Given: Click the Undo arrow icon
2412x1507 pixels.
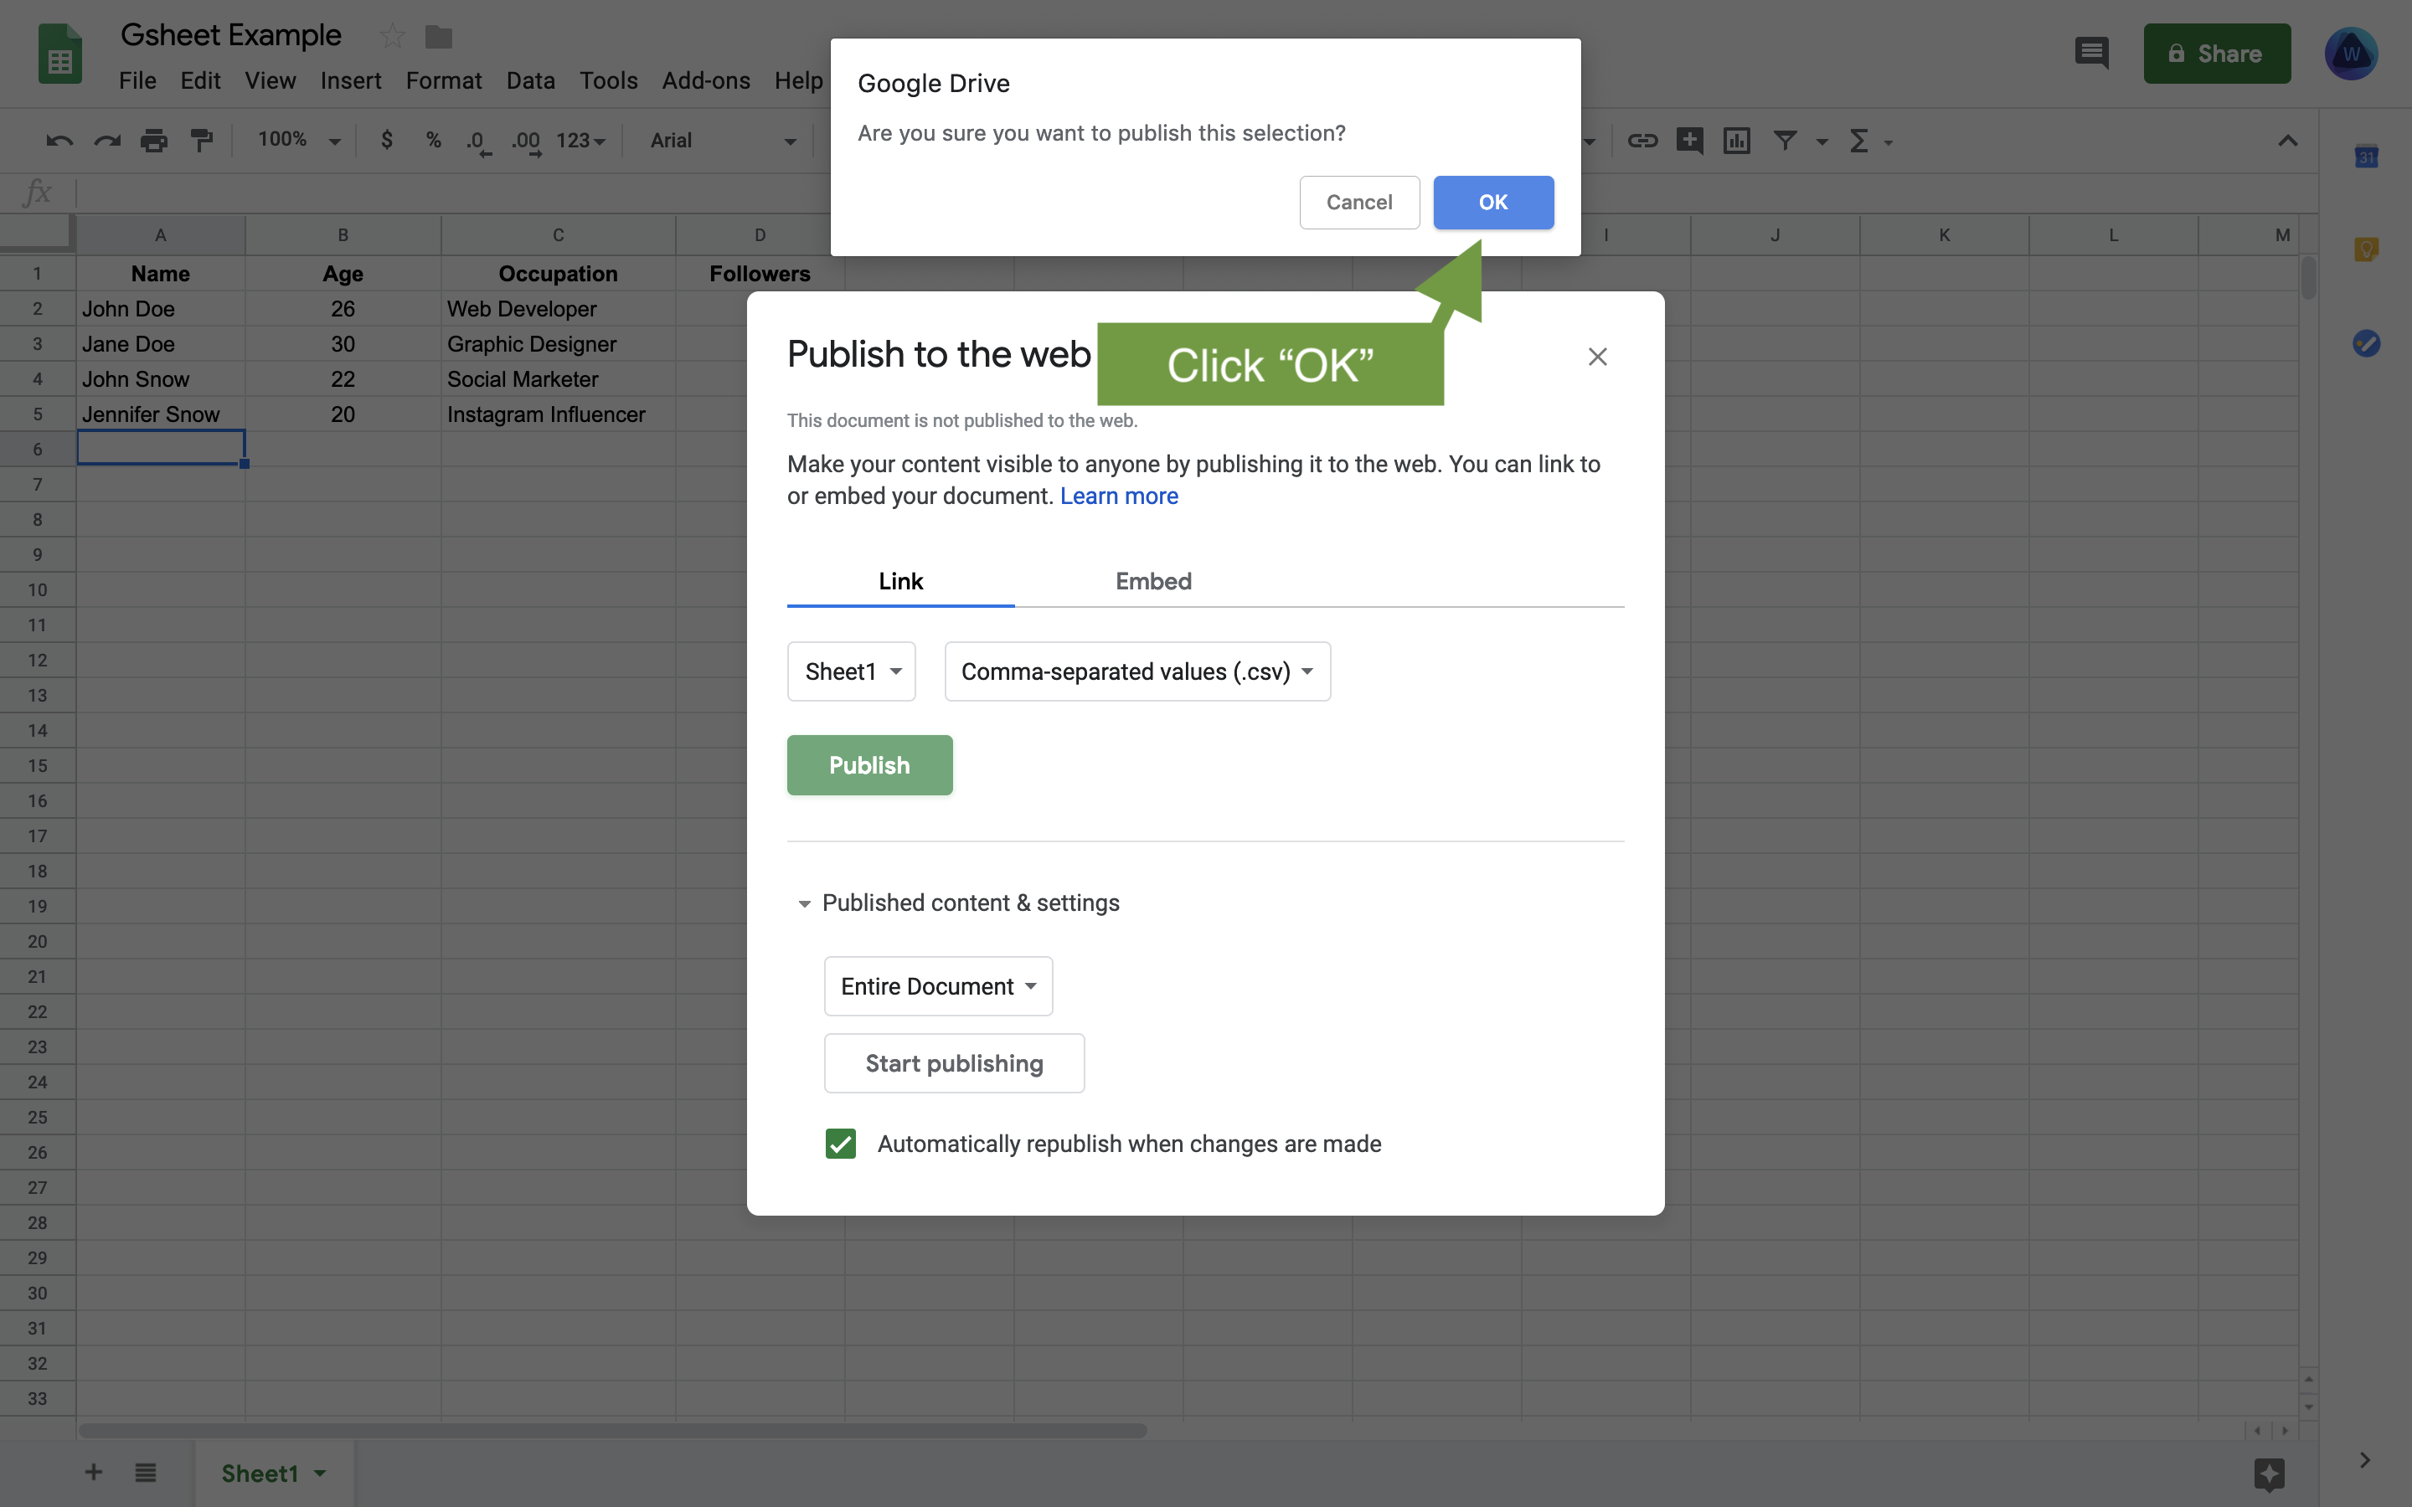Looking at the screenshot, I should pos(59,141).
